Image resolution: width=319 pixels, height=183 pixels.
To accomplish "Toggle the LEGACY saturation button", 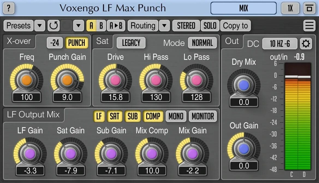I will pyautogui.click(x=131, y=43).
